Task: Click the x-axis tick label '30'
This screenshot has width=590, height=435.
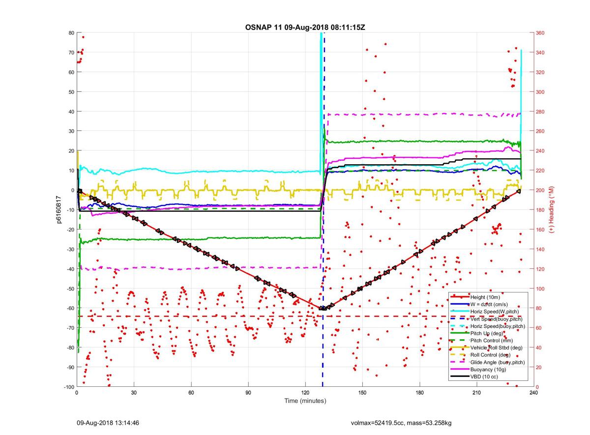Action: pos(134,393)
